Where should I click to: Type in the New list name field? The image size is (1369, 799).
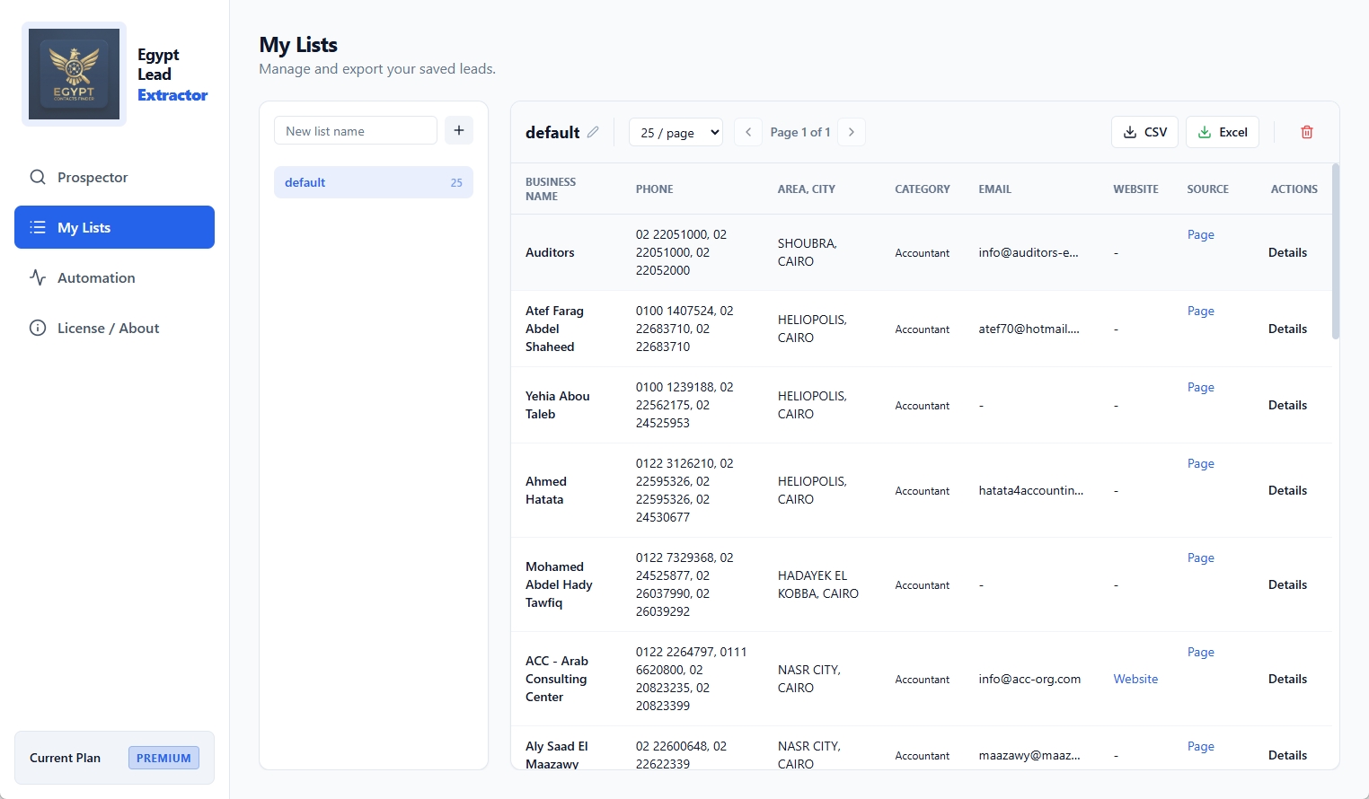tap(355, 131)
